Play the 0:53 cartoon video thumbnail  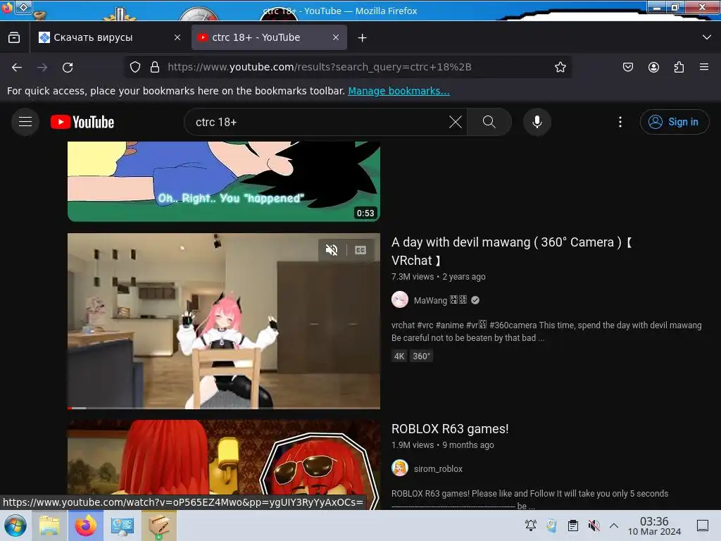tap(224, 181)
